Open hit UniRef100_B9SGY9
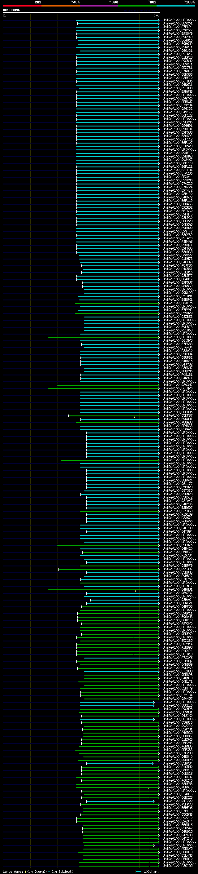 coord(178,33)
